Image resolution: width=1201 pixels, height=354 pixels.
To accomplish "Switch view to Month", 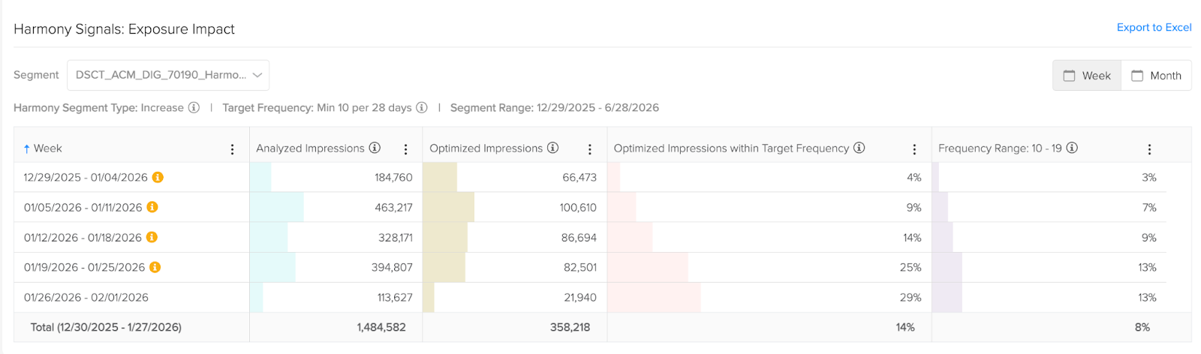I will click(x=1156, y=76).
